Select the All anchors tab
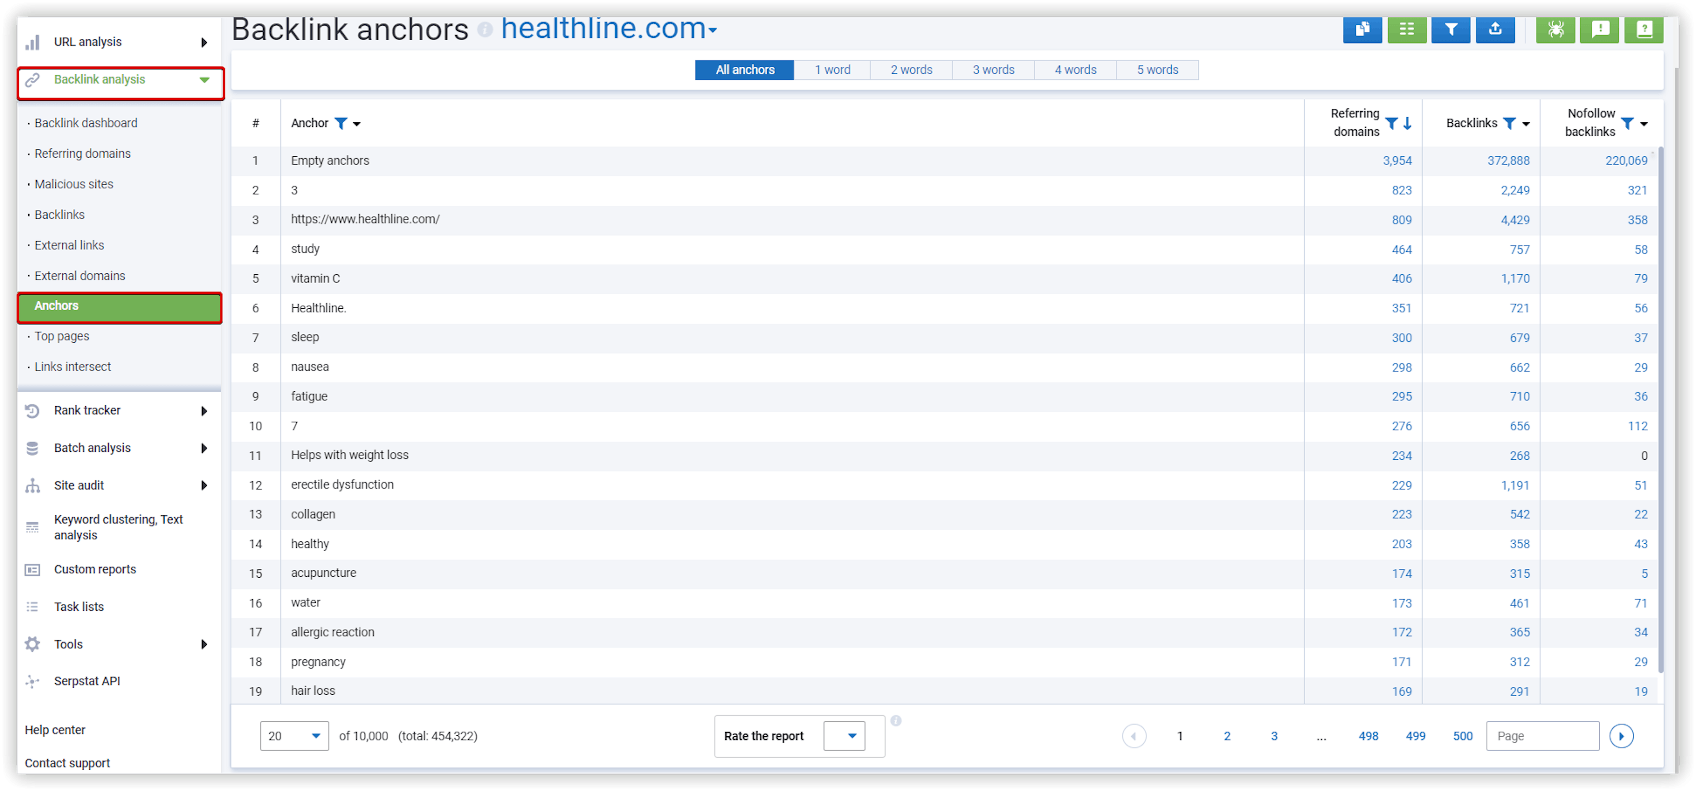 coord(745,70)
